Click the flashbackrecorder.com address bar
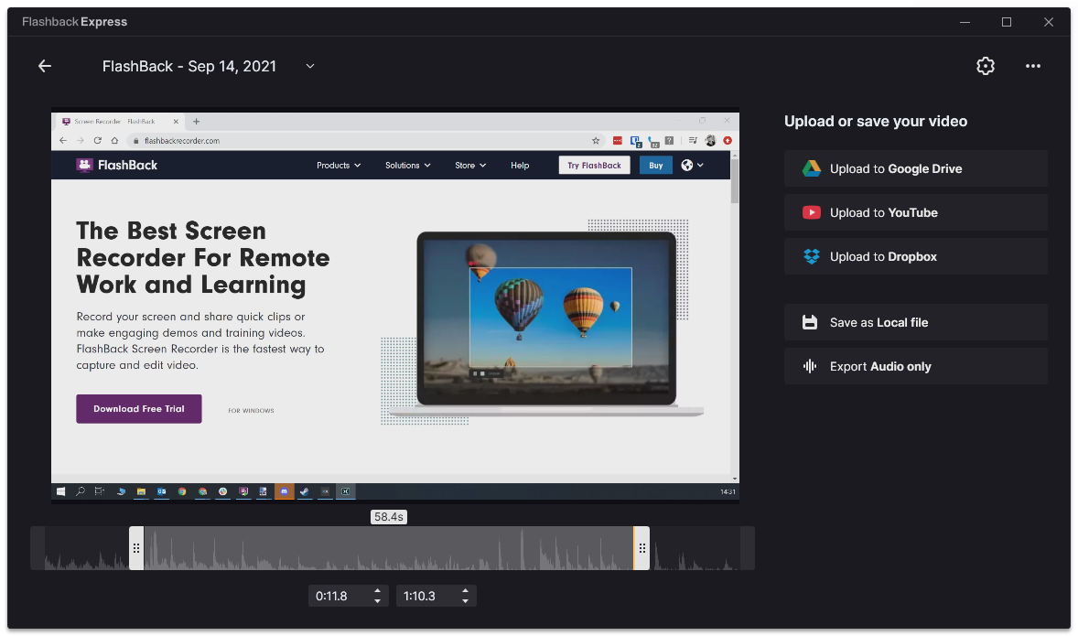1078x636 pixels. click(364, 140)
